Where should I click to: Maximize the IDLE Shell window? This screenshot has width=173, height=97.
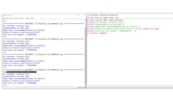[x=79, y=15]
